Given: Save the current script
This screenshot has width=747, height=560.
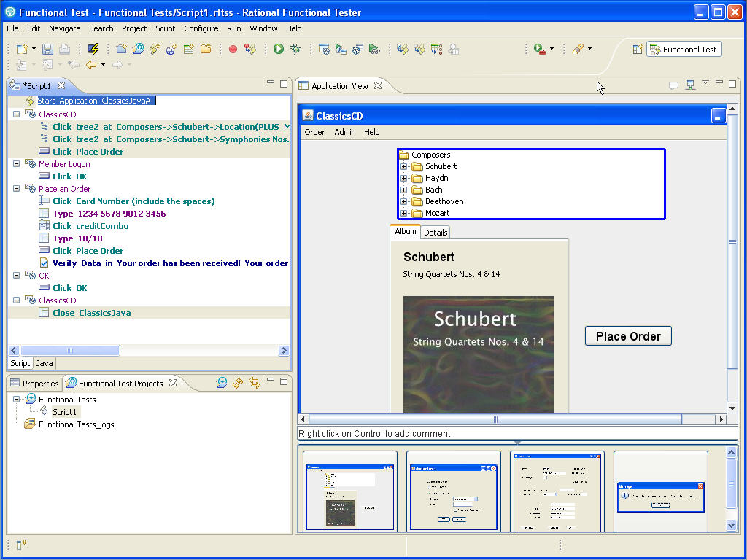Looking at the screenshot, I should pos(47,49).
